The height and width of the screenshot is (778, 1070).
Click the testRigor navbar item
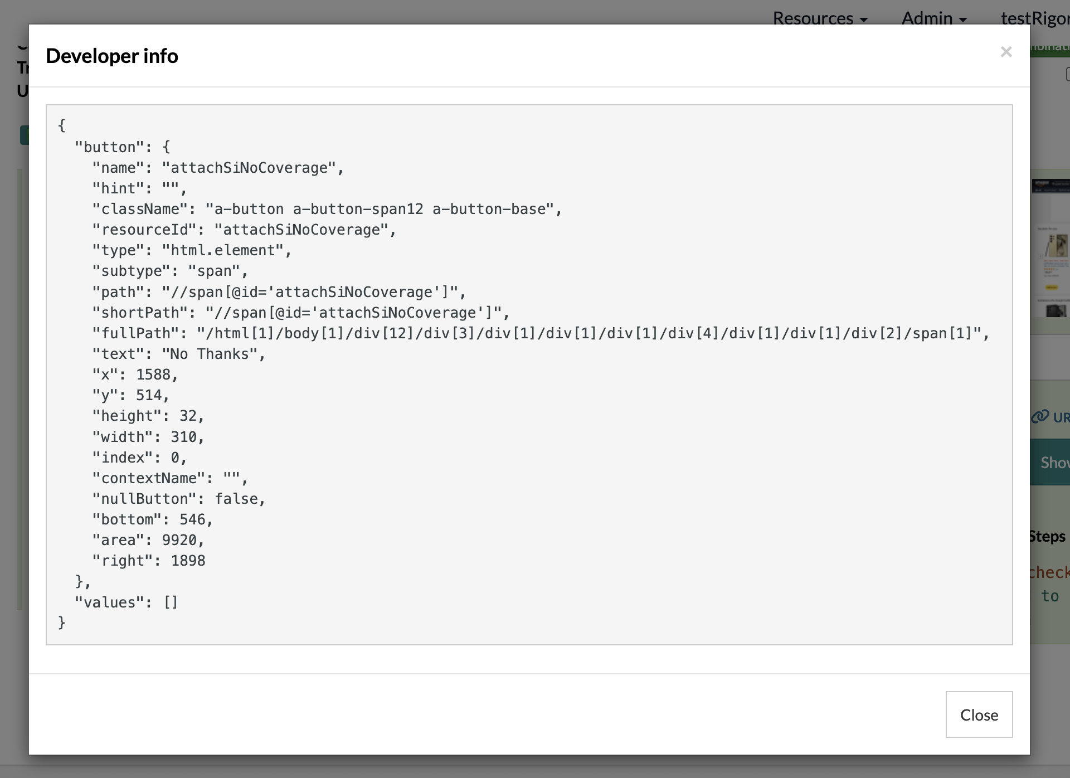pos(1034,18)
